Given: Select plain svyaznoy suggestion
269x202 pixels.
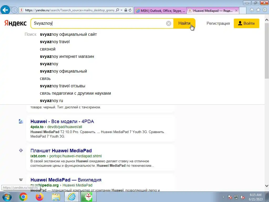Looking at the screenshot, I should pos(49,64).
